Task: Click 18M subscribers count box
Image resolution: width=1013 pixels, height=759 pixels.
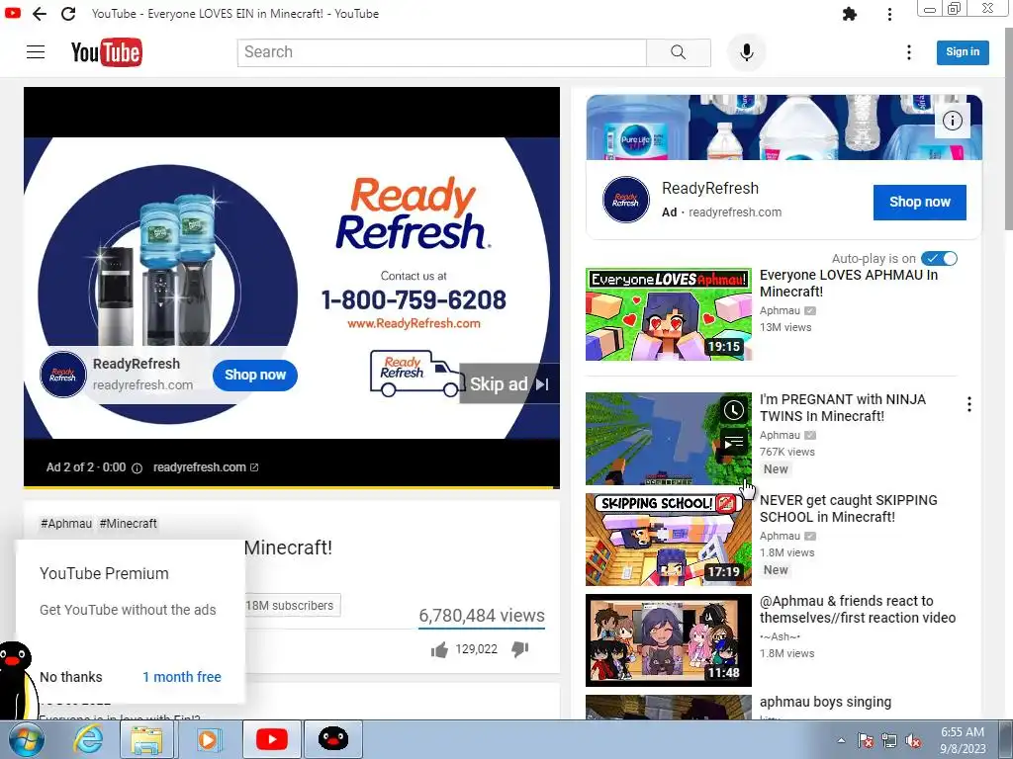Action: [x=292, y=606]
